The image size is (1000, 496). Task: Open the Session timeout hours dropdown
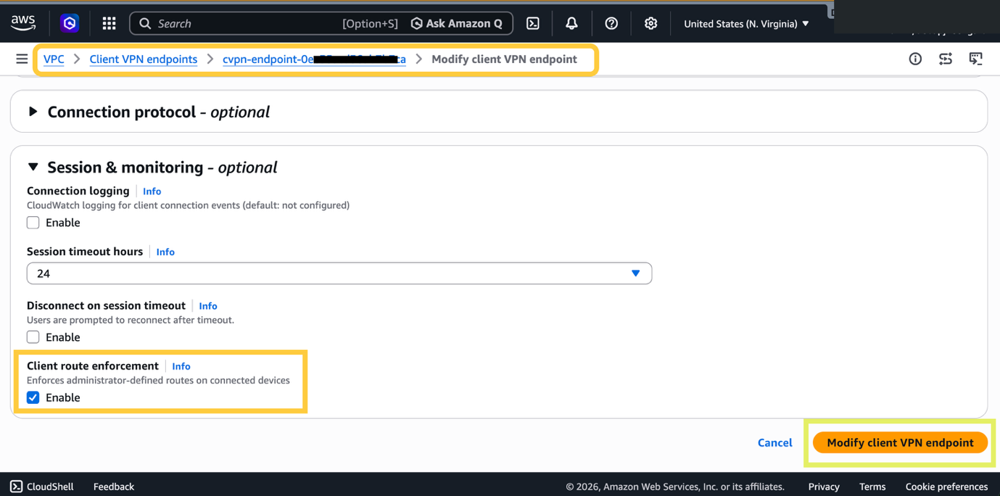click(339, 273)
